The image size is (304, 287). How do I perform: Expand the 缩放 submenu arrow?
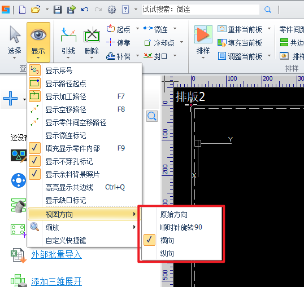click(x=134, y=227)
